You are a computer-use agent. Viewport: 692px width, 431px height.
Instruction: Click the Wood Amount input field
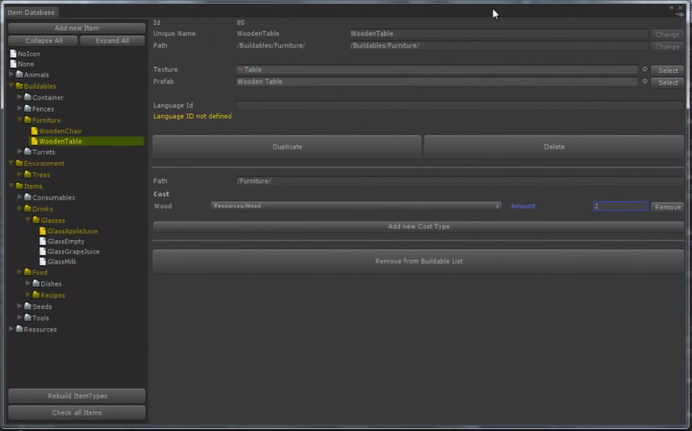click(620, 206)
